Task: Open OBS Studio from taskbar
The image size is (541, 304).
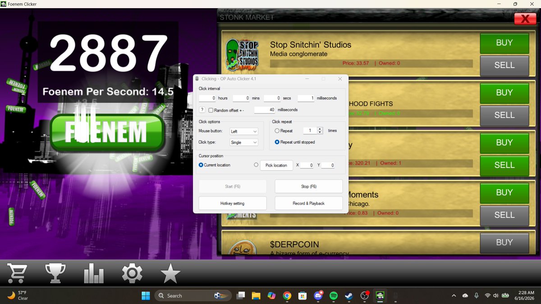Action: [x=365, y=295]
